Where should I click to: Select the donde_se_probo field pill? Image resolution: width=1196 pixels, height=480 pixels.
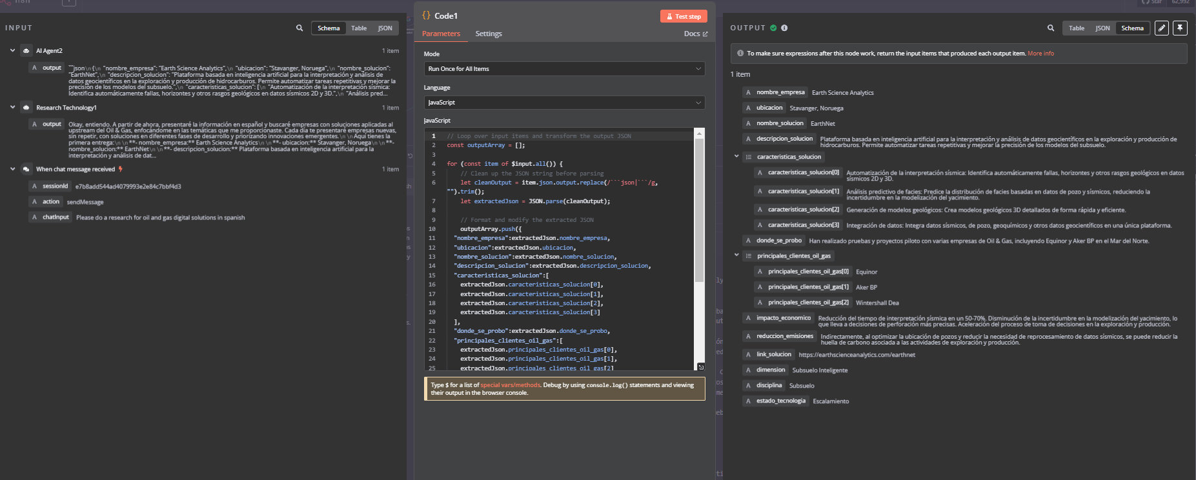pyautogui.click(x=773, y=240)
